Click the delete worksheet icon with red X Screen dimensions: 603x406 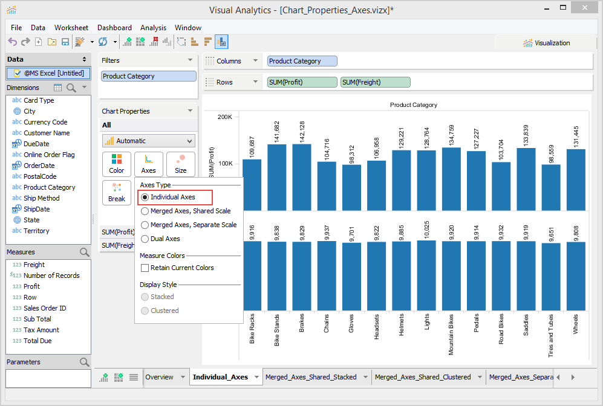tap(154, 42)
